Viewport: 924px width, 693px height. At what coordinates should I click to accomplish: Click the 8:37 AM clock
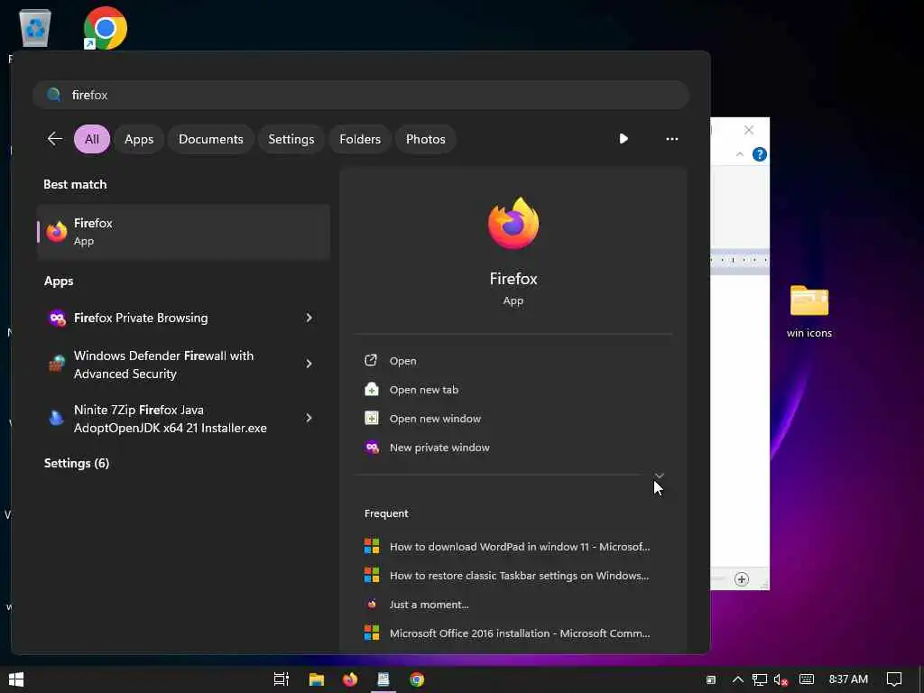click(848, 679)
